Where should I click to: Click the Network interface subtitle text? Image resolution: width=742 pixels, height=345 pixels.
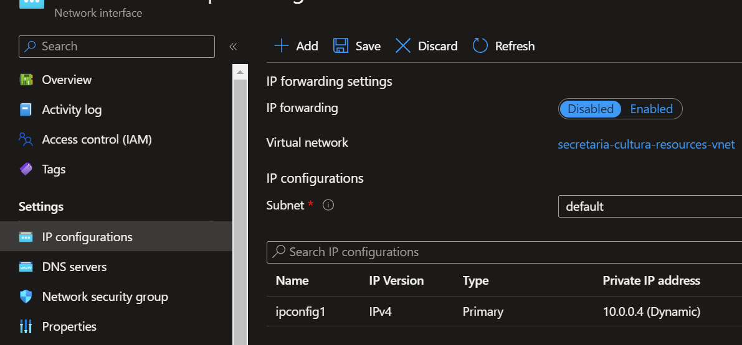tap(98, 12)
